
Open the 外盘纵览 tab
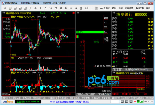[x=96, y=98]
